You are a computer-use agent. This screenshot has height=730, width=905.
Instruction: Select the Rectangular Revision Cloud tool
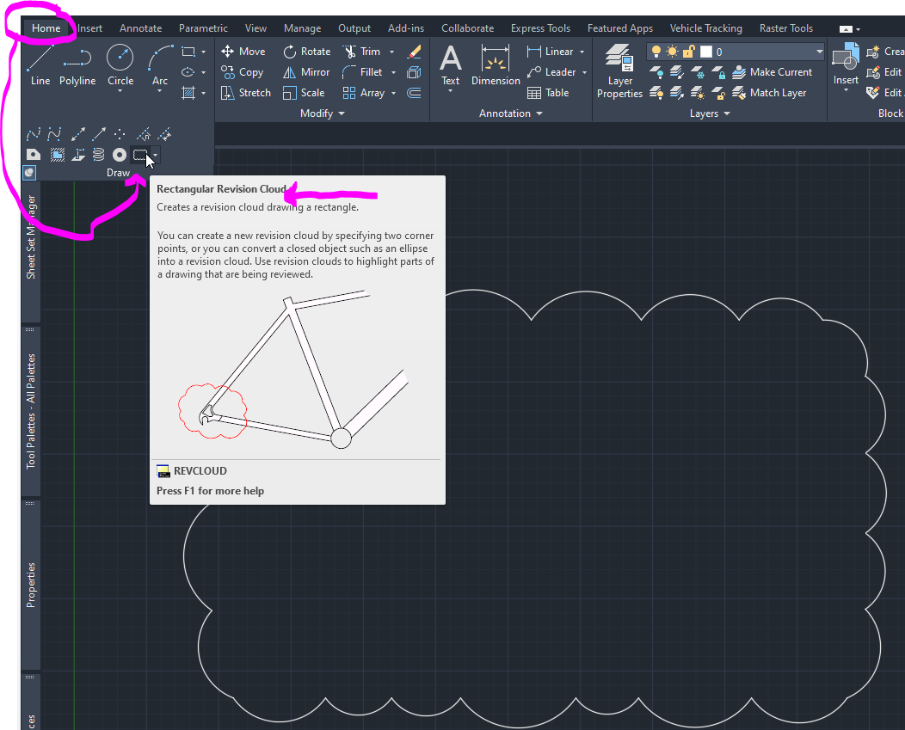pos(139,156)
